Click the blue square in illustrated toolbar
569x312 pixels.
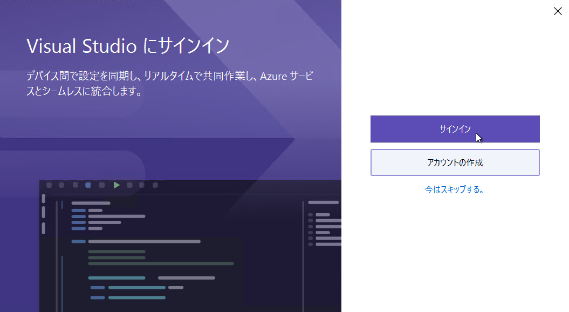(88, 185)
